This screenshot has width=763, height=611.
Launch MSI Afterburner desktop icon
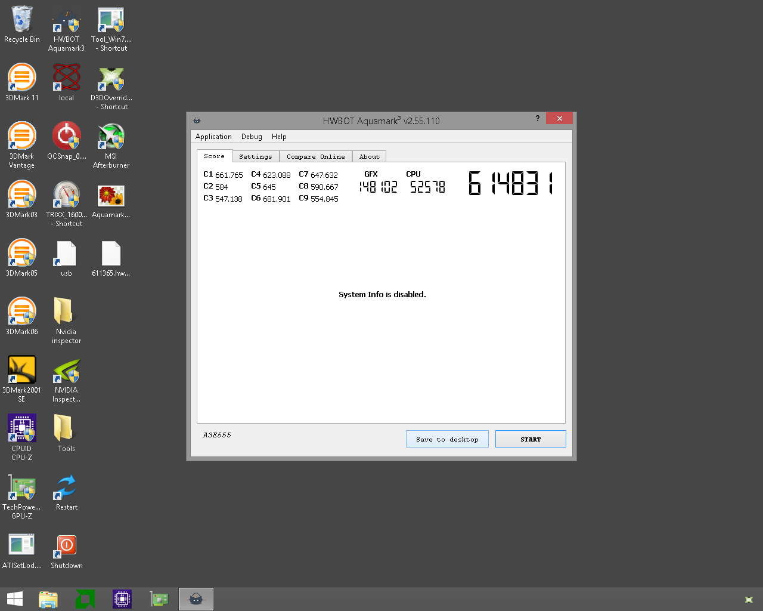tap(111, 146)
